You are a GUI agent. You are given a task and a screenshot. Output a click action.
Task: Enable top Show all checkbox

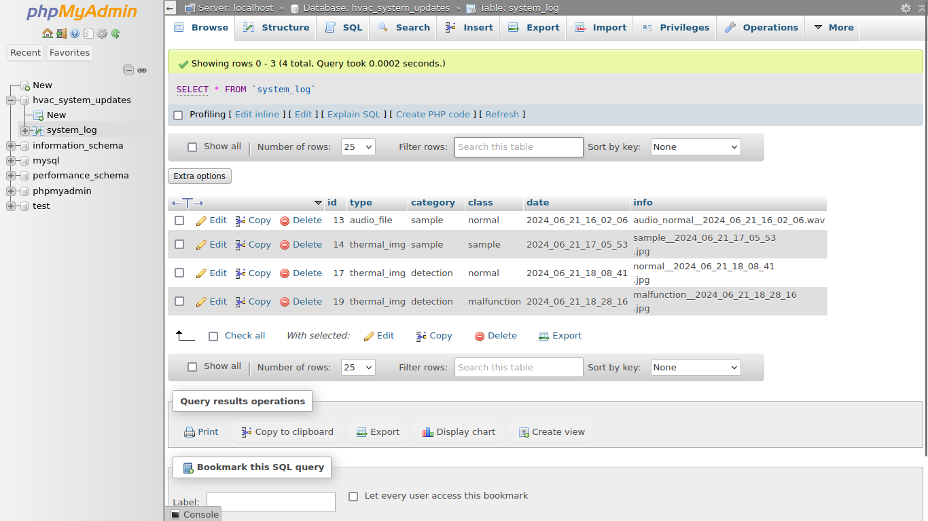coord(192,147)
